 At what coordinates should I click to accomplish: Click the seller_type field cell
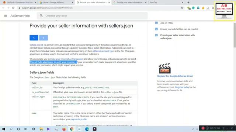point(41,103)
